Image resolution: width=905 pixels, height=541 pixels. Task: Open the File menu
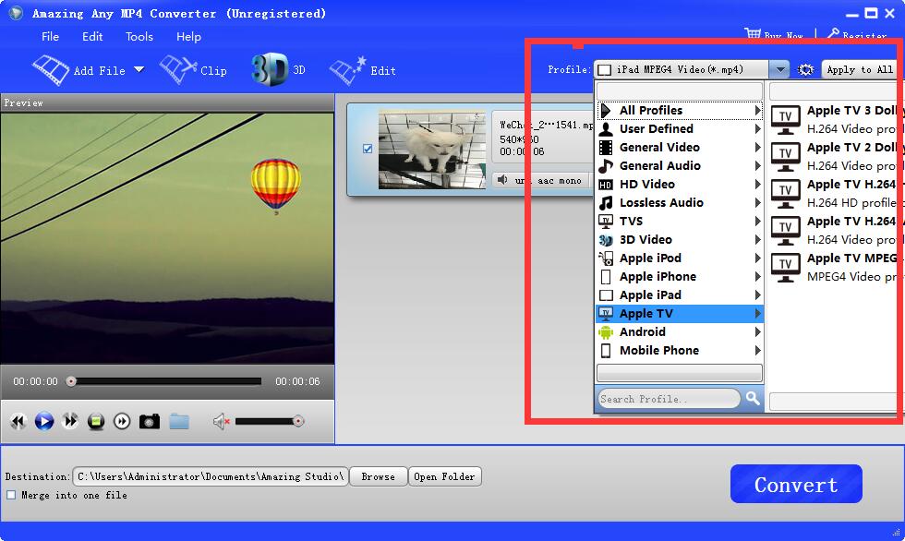[x=50, y=36]
